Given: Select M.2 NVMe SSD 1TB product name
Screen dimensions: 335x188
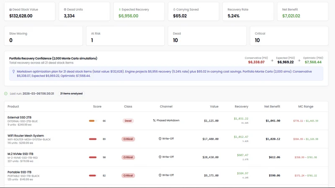Looking at the screenshot, I should pos(20,154).
